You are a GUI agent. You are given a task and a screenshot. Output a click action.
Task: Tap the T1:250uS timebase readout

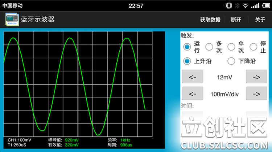tap(17, 145)
